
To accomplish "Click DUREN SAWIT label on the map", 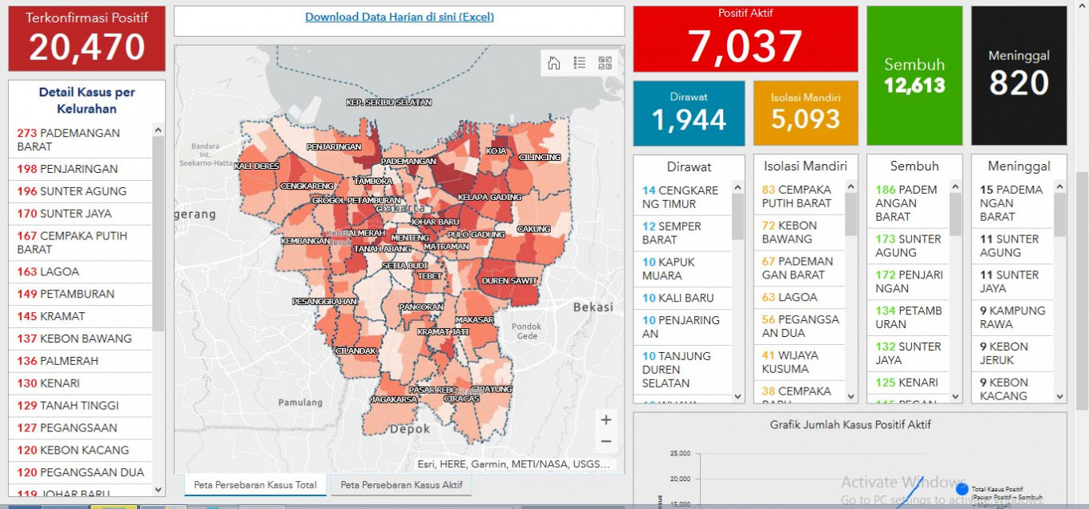I will (x=509, y=281).
